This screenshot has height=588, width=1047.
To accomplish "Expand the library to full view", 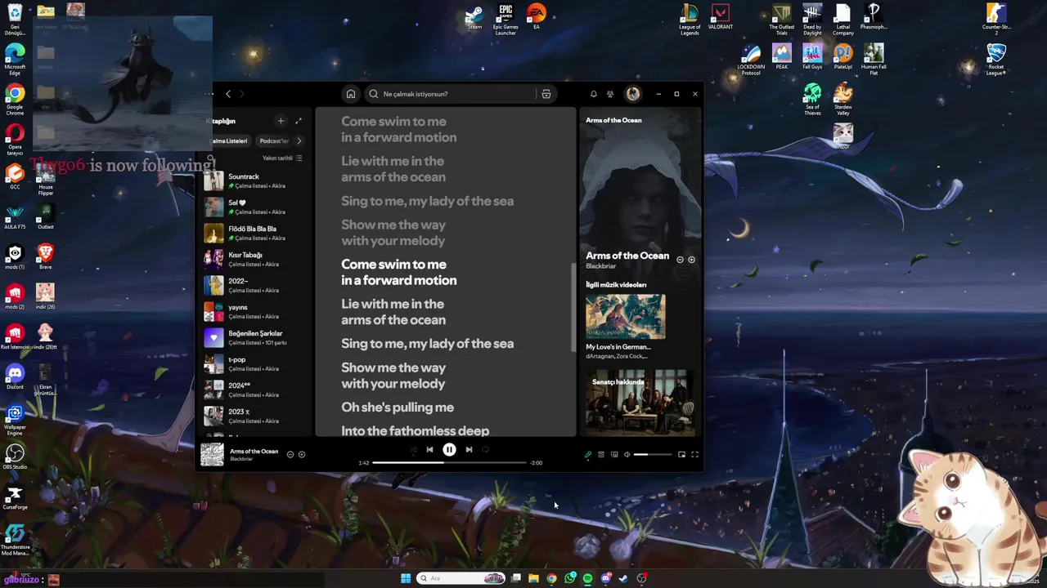I will [299, 121].
